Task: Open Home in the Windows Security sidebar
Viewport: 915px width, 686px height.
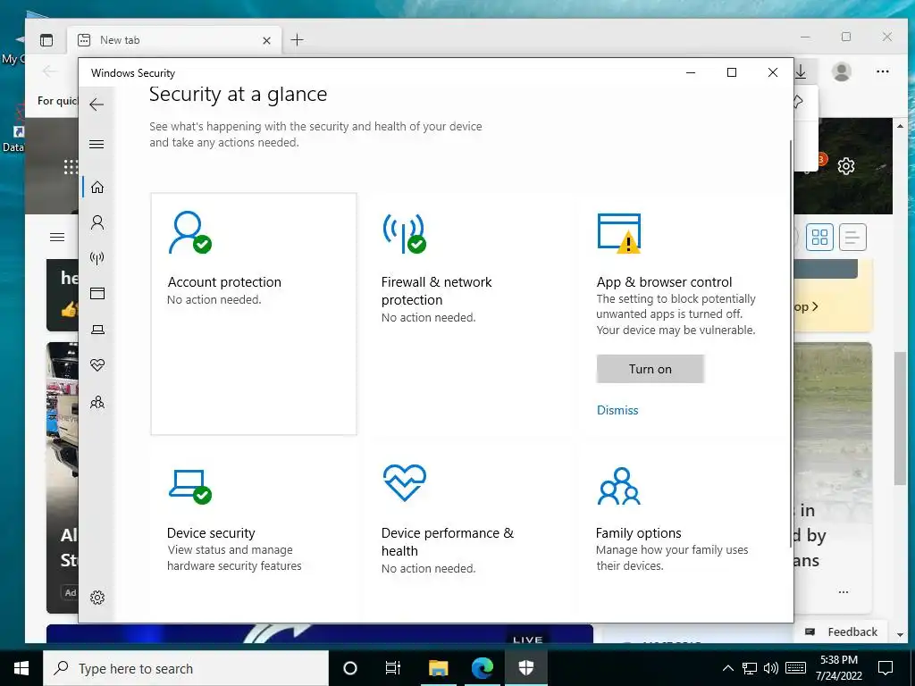Action: point(97,188)
